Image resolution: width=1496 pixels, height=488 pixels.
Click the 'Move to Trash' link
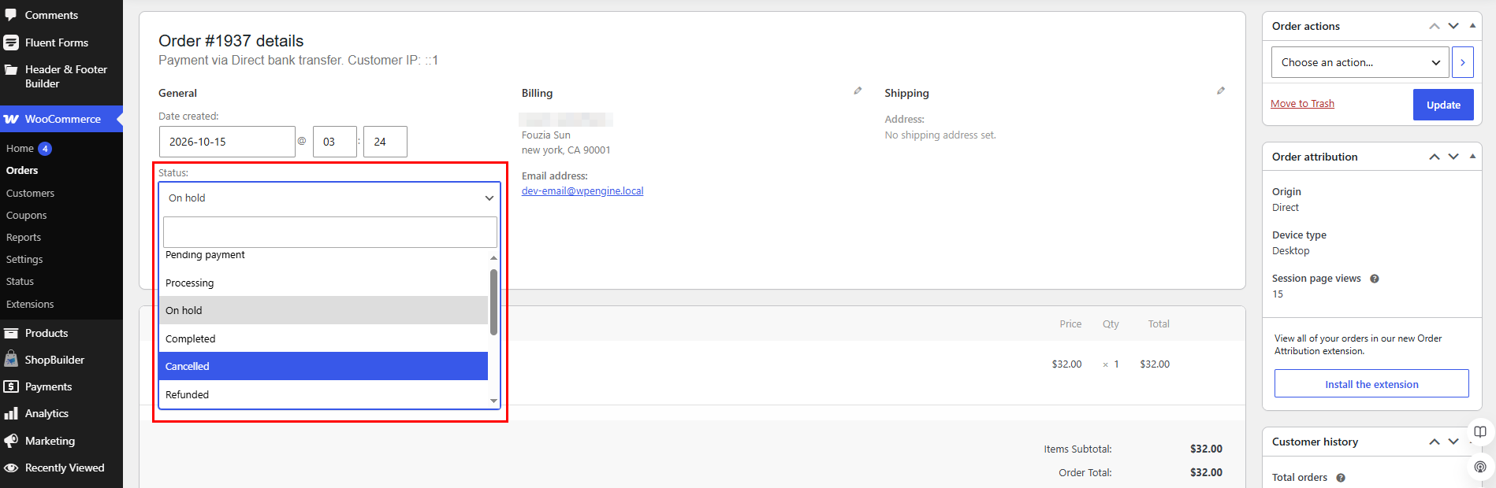coord(1302,104)
